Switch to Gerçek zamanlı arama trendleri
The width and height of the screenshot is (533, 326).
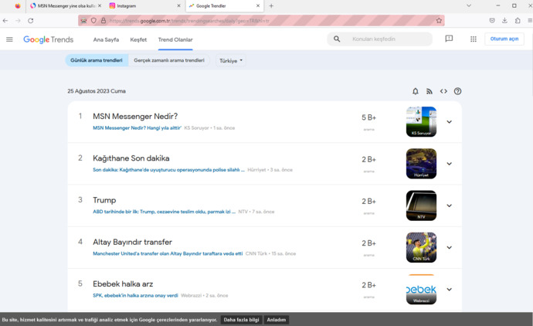169,60
